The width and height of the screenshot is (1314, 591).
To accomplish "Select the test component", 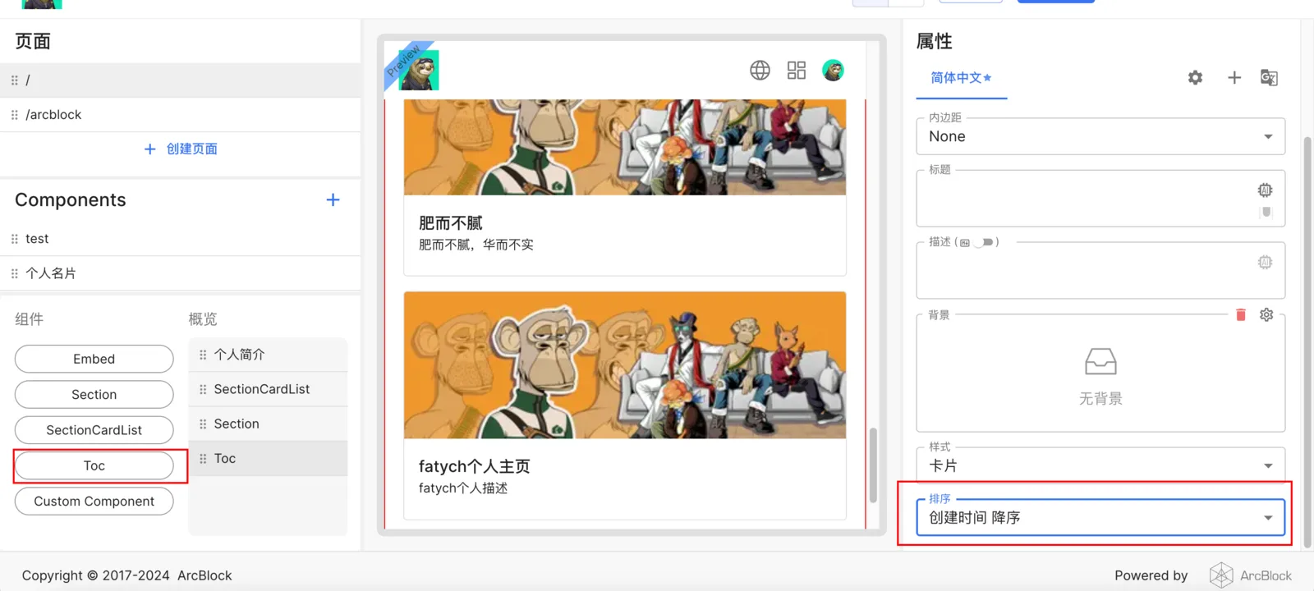I will tap(181, 239).
